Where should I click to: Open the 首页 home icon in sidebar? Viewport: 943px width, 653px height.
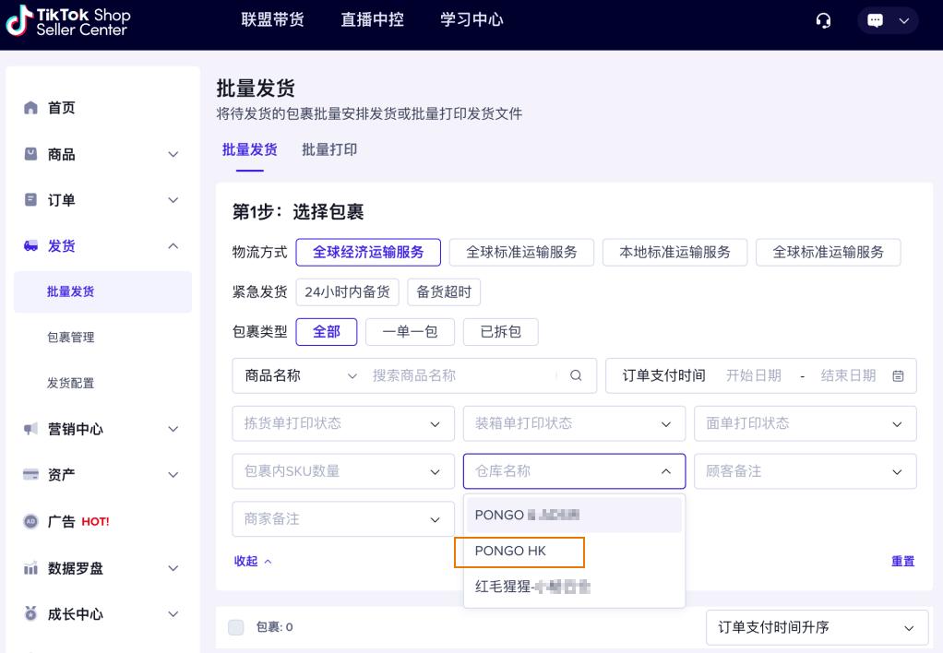[x=31, y=108]
